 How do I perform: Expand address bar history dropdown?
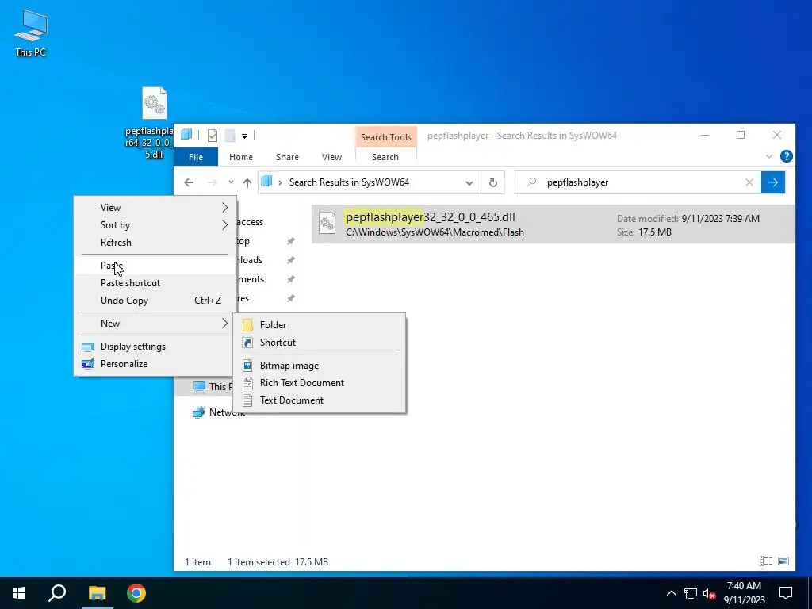coord(469,183)
